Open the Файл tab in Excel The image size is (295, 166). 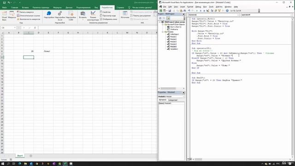5,7
